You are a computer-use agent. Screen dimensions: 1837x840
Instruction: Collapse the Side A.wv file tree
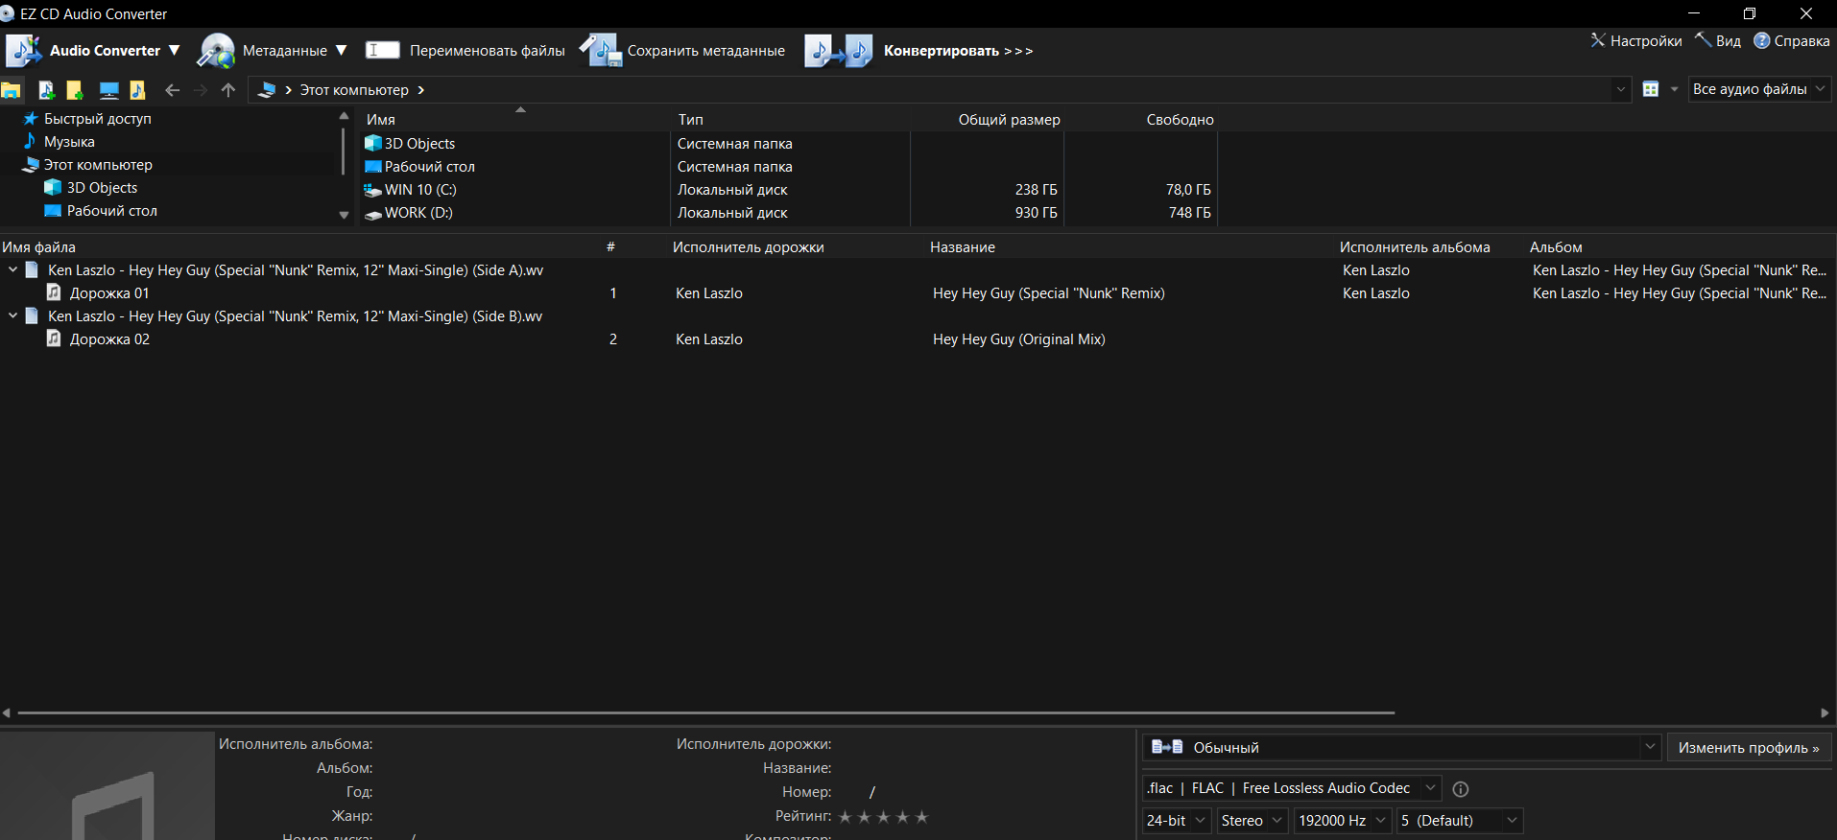12,270
